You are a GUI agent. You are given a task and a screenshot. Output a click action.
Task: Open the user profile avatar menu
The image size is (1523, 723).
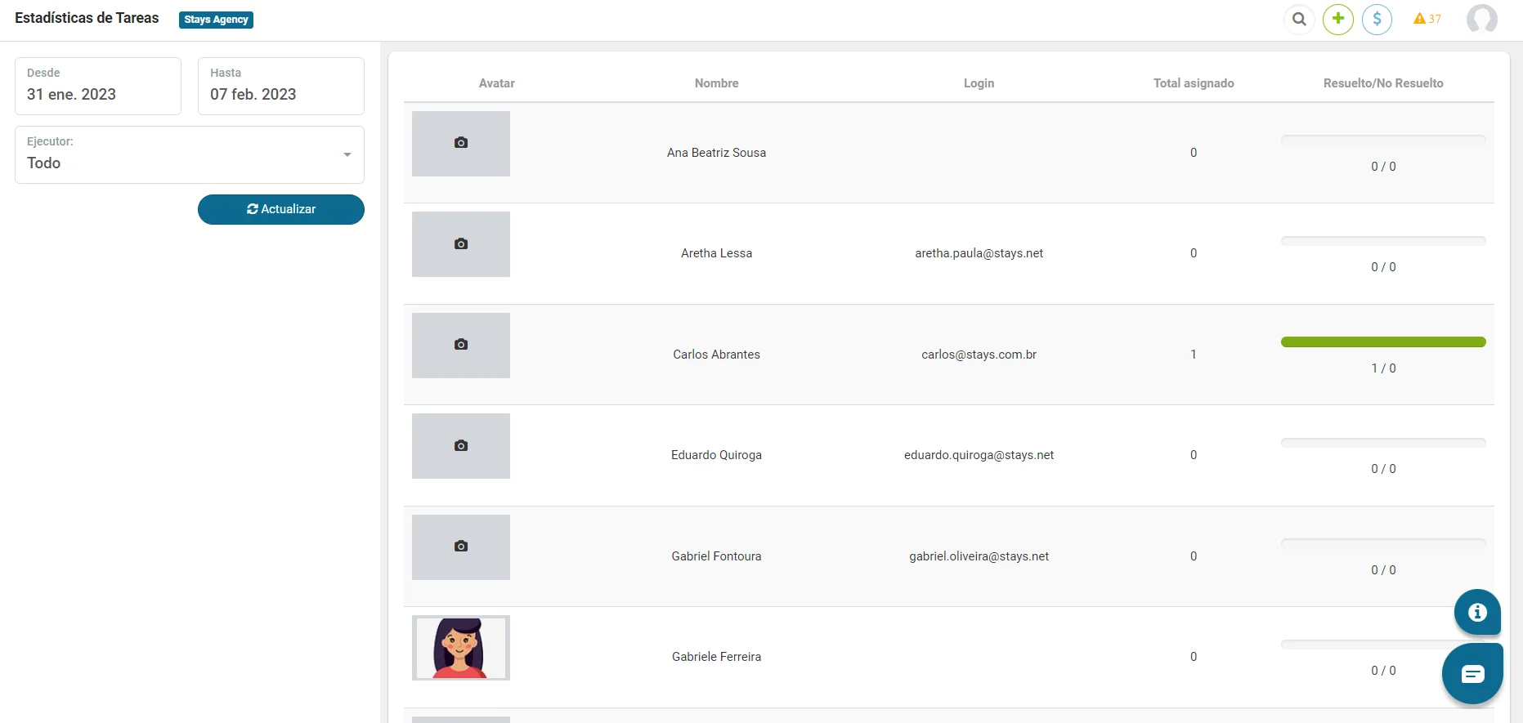[x=1482, y=19]
